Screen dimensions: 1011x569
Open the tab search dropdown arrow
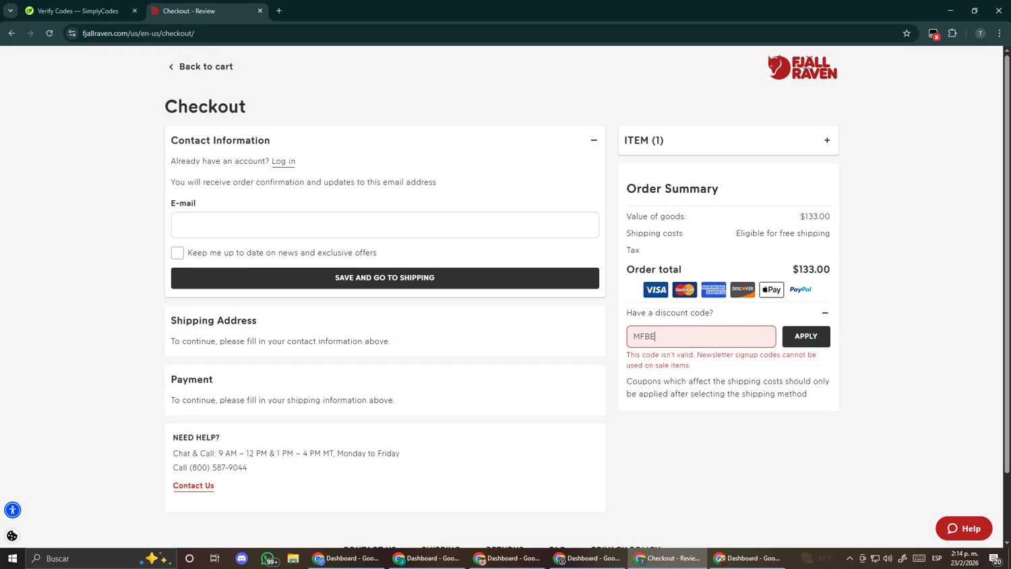(10, 11)
